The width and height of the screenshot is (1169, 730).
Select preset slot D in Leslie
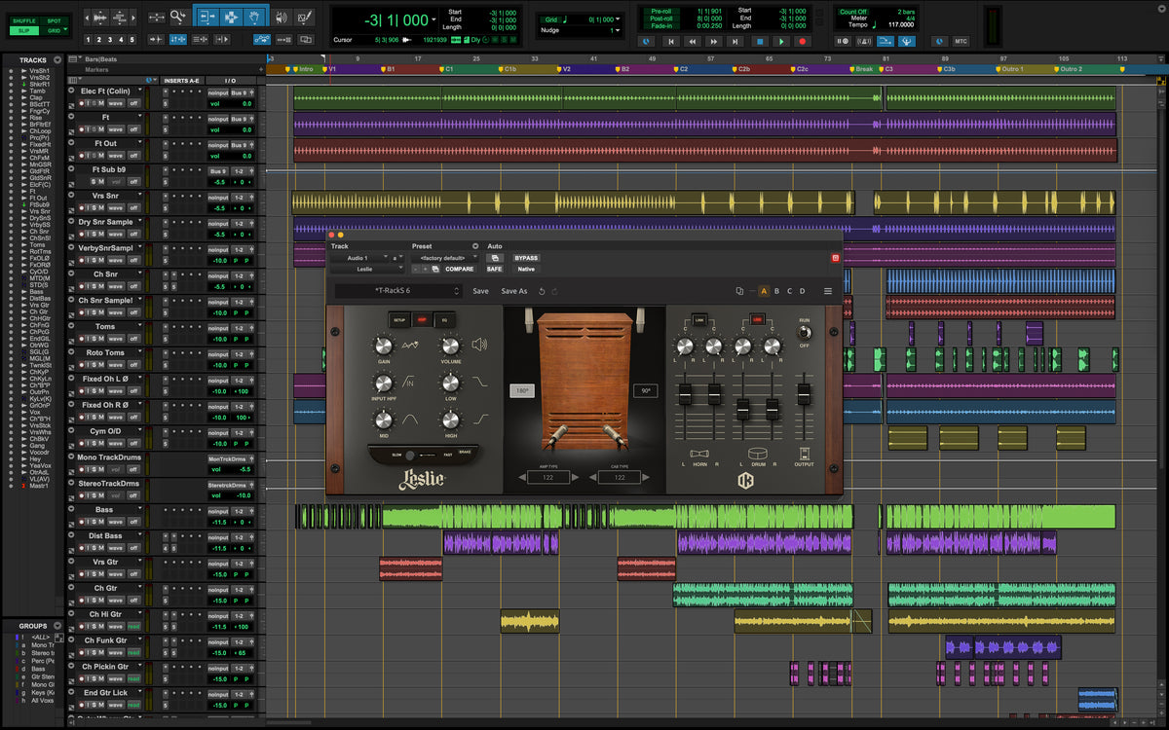tap(803, 291)
